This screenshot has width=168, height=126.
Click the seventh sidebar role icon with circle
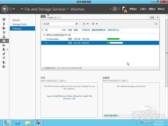click(4, 45)
